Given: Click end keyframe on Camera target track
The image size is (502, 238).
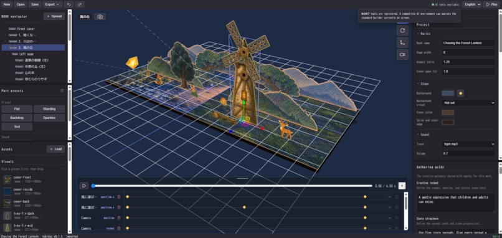Looking at the screenshot, I should tap(365, 229).
